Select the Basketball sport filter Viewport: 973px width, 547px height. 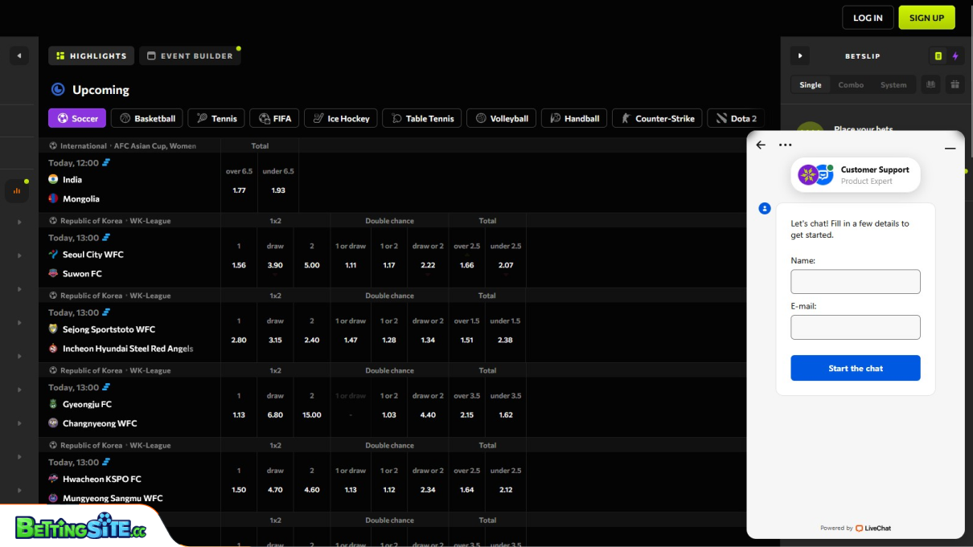pos(147,118)
